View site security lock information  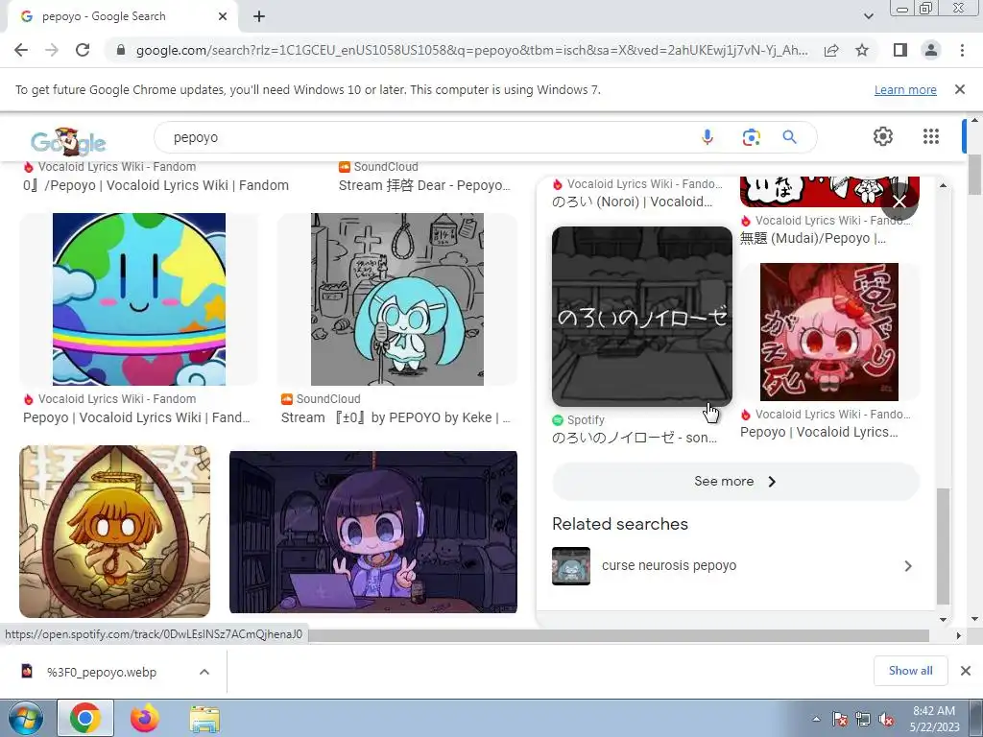click(121, 50)
